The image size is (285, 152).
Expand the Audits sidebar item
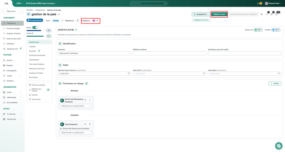(12, 76)
